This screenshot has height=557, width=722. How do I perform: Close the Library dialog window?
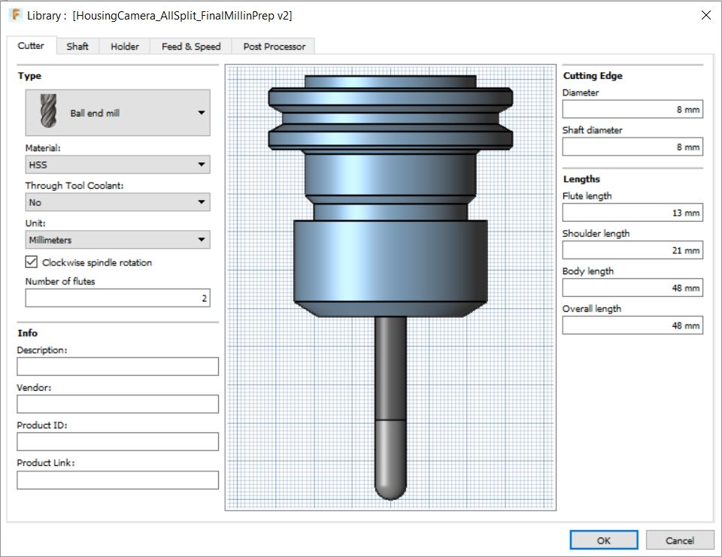[x=706, y=15]
